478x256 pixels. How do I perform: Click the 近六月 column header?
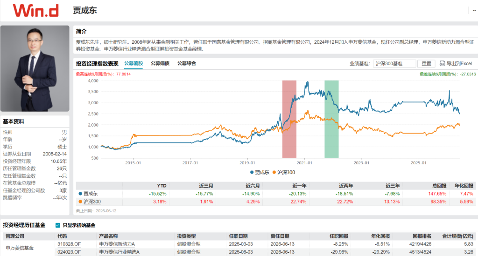tap(253, 185)
